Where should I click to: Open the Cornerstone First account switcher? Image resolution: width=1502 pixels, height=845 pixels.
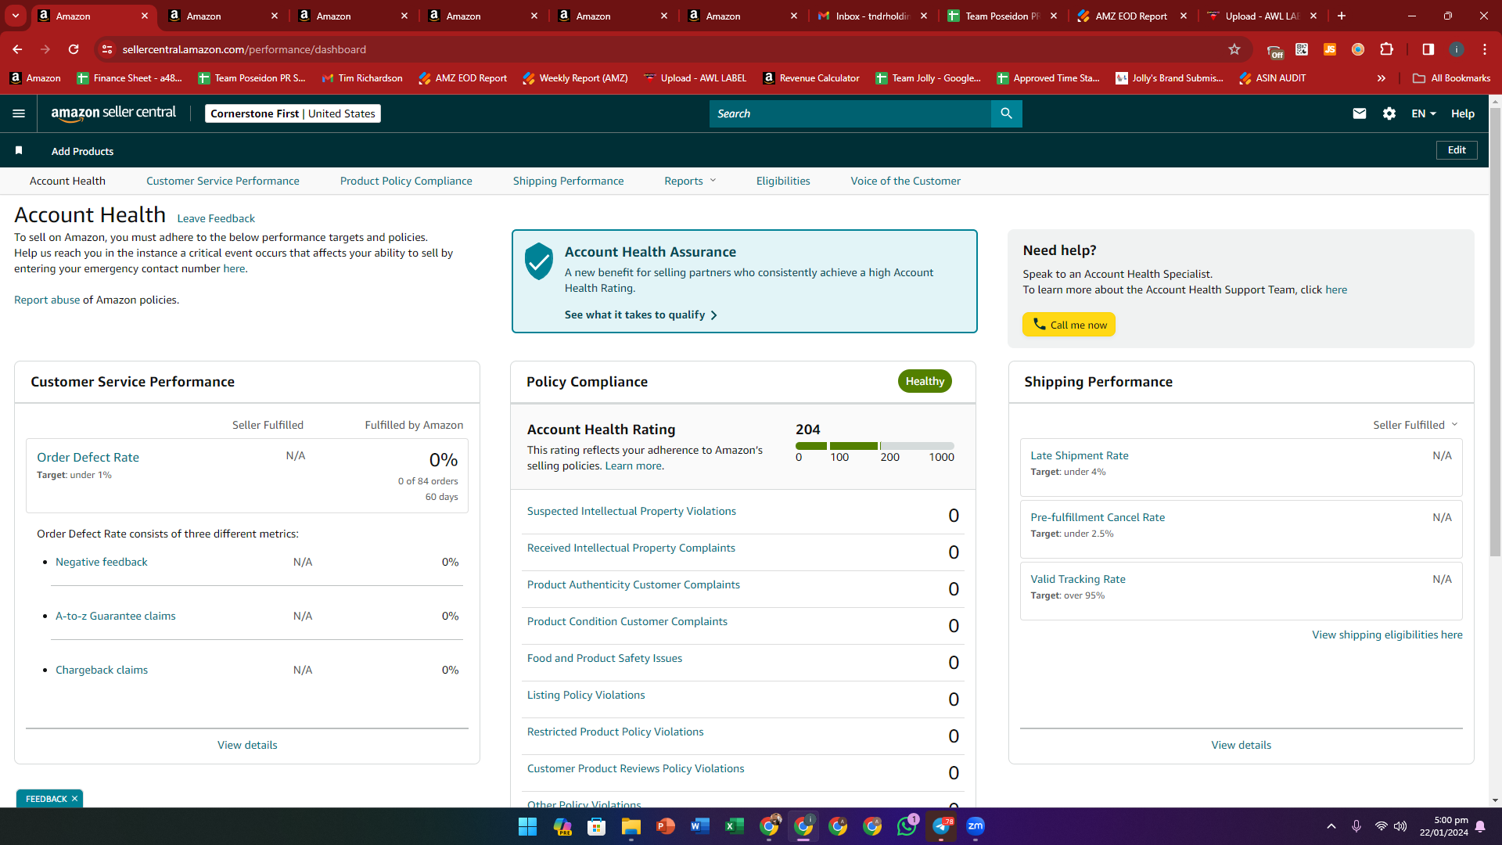tap(293, 113)
